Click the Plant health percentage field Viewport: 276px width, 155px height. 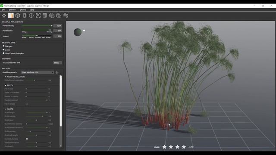[x=58, y=31]
